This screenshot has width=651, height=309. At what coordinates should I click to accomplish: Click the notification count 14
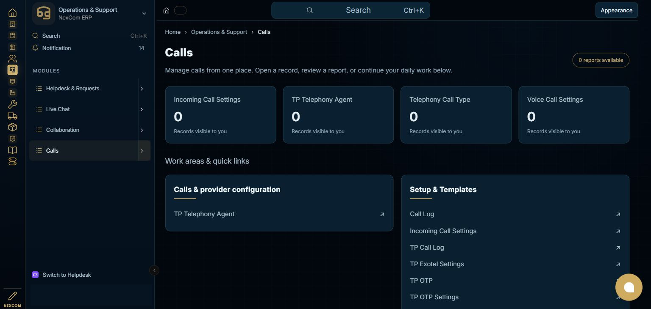tap(142, 48)
